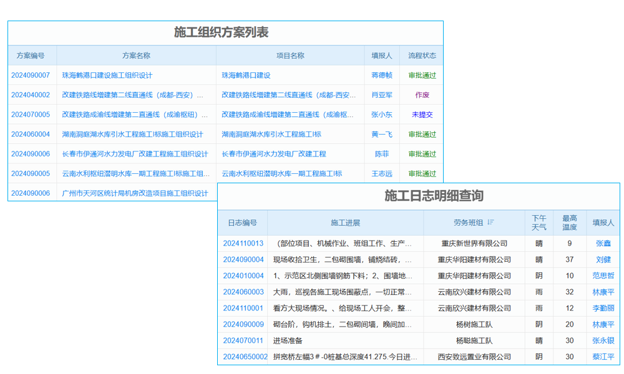
Task: Click filler 肖亚军 in plan list
Action: [383, 95]
